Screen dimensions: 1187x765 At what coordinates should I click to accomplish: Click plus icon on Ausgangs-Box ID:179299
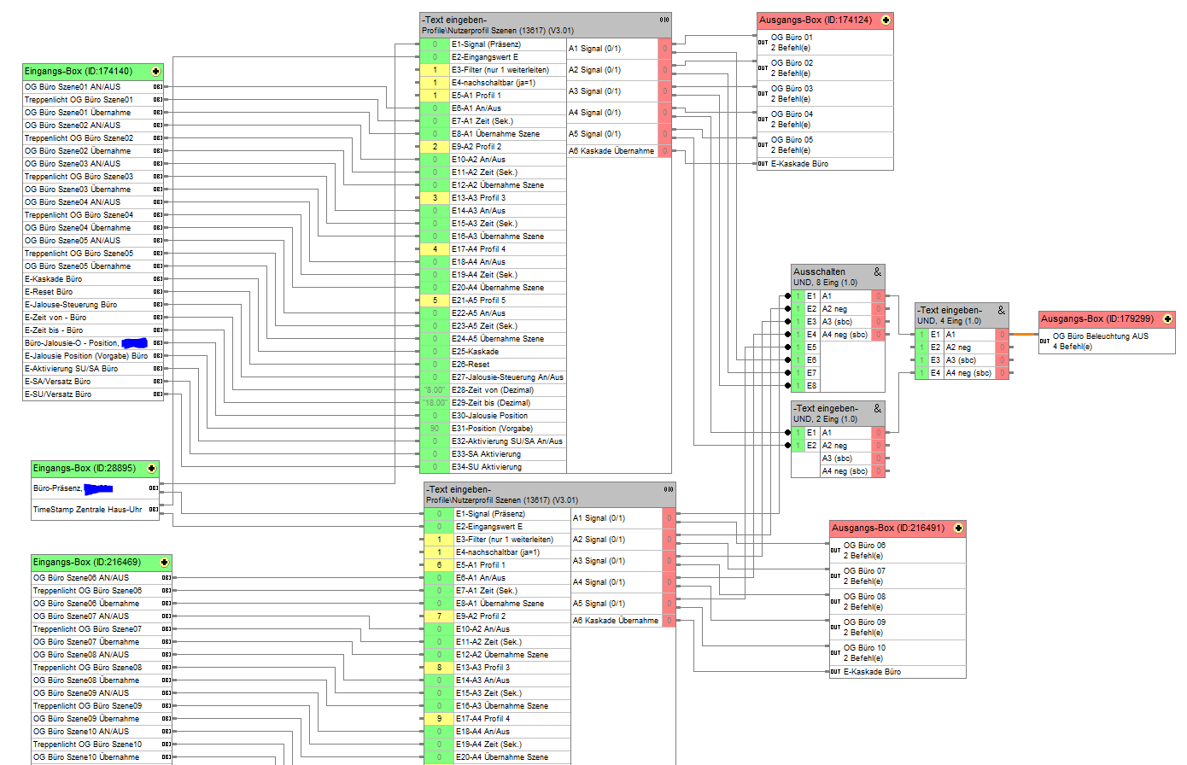click(1167, 319)
